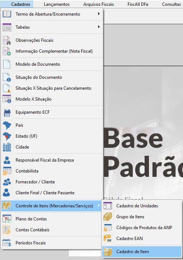The width and height of the screenshot is (183, 260).
Task: Click the Grupo de Itens boxes icon
Action: click(108, 217)
